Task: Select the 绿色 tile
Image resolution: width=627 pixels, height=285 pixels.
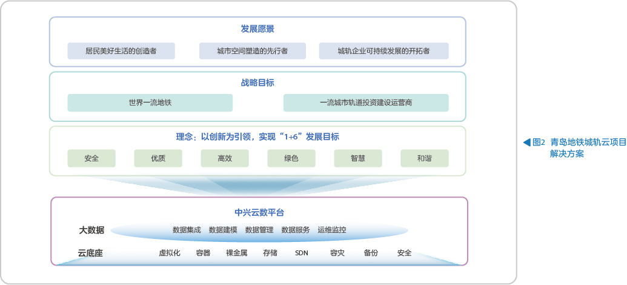Action: click(x=291, y=158)
